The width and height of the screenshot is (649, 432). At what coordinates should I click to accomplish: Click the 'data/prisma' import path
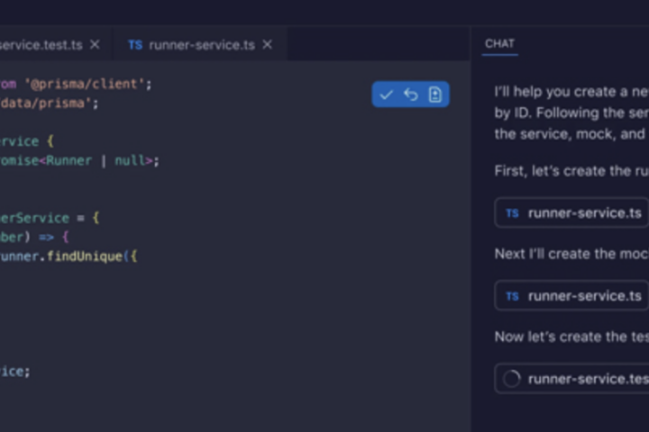coord(46,103)
